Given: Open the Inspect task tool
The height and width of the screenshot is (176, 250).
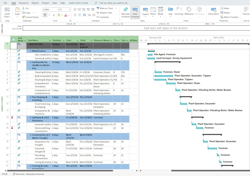Looking at the screenshot, I should pos(145,12).
